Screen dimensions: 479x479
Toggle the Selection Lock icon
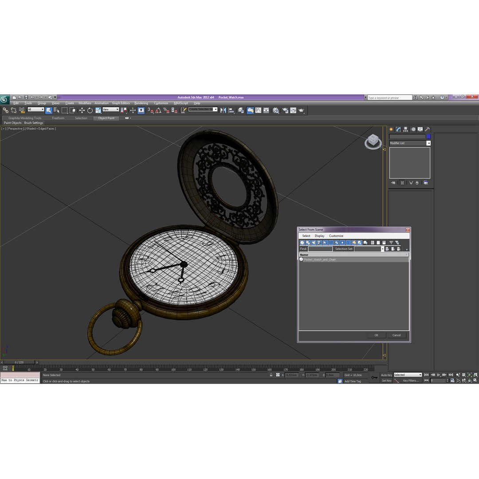point(271,375)
